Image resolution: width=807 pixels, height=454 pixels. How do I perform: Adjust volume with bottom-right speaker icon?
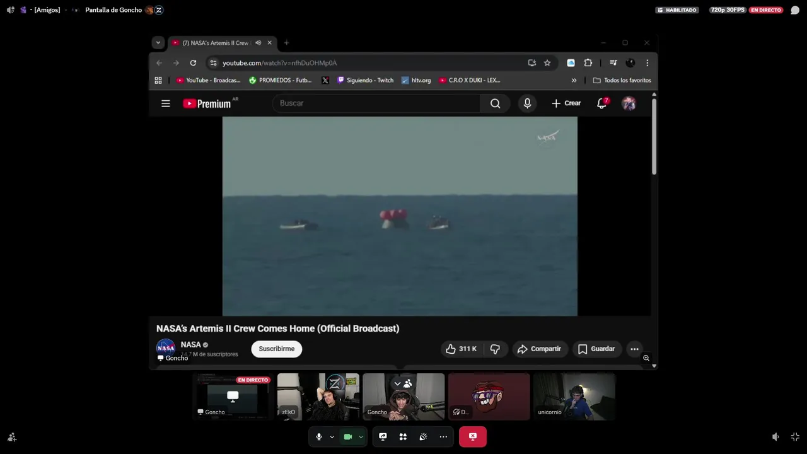click(775, 436)
